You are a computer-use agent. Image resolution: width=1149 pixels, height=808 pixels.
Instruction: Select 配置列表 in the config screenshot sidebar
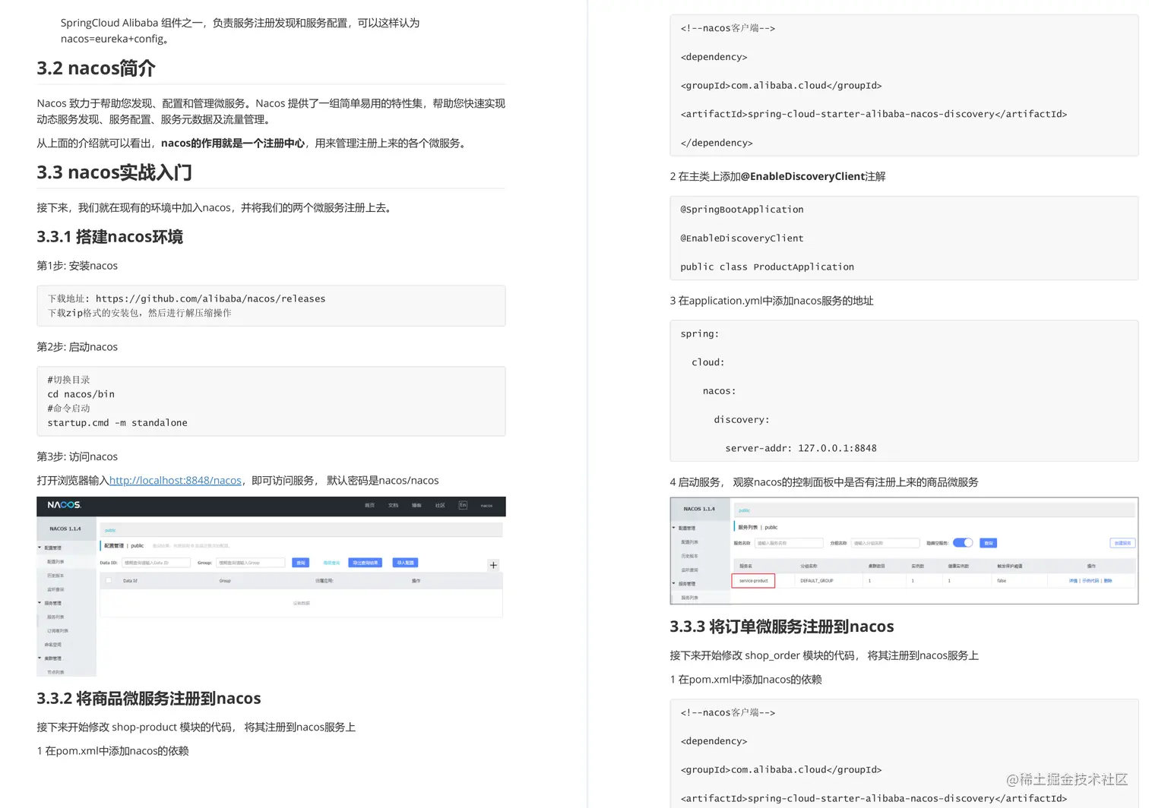click(55, 562)
